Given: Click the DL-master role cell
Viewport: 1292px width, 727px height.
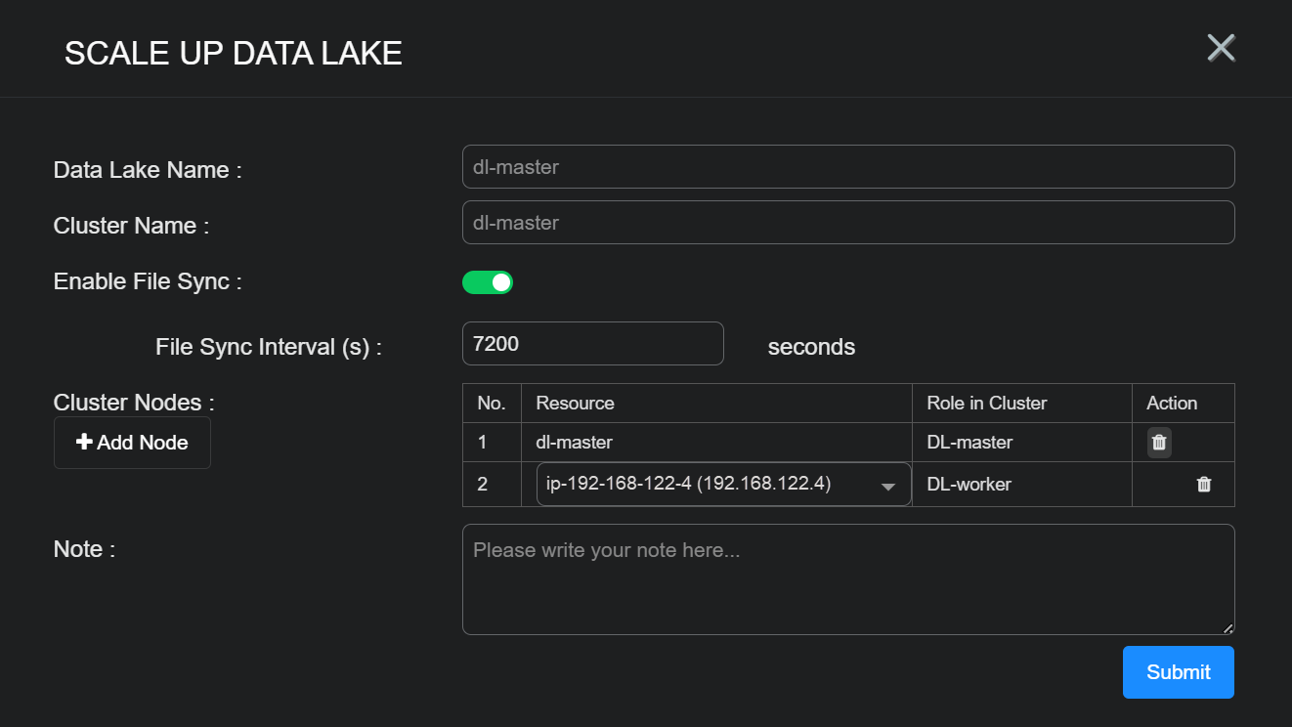Looking at the screenshot, I should 969,443.
